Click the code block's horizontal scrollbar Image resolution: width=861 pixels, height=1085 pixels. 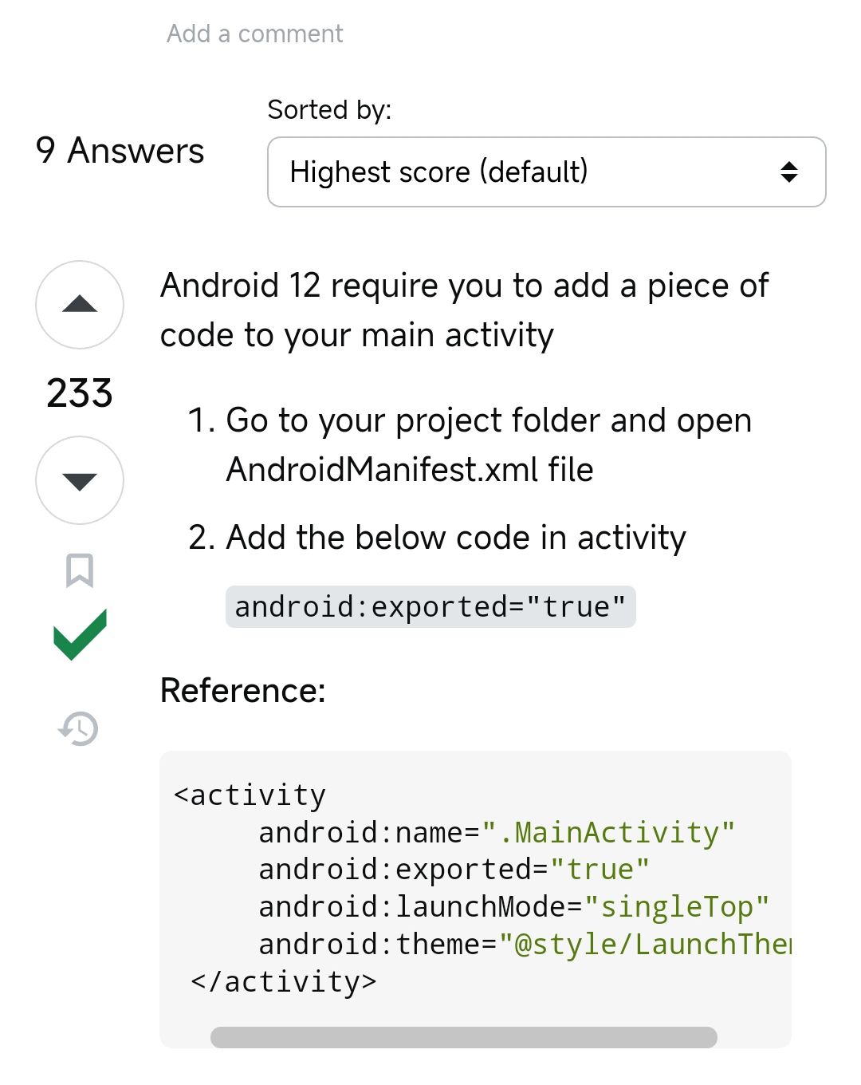[x=463, y=1036]
